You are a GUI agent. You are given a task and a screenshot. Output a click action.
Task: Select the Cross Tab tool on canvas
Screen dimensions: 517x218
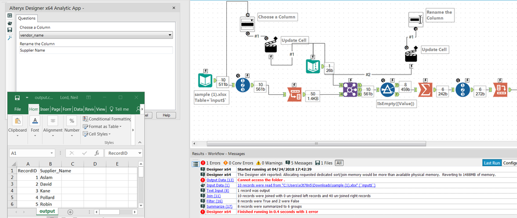(x=500, y=90)
